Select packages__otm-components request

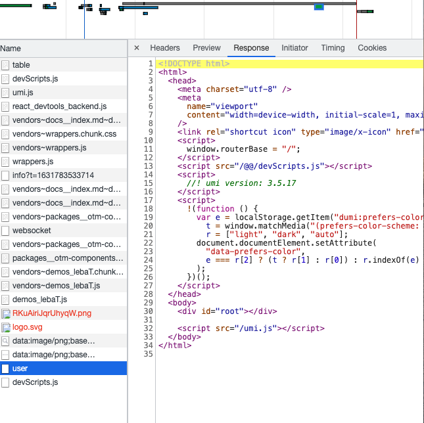click(x=63, y=257)
